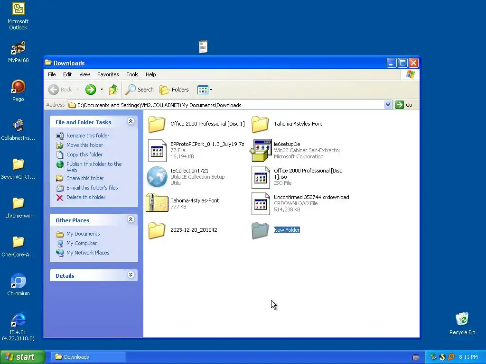The width and height of the screenshot is (486, 364).
Task: Open IE 4.01 desktop shortcut
Action: 19,327
